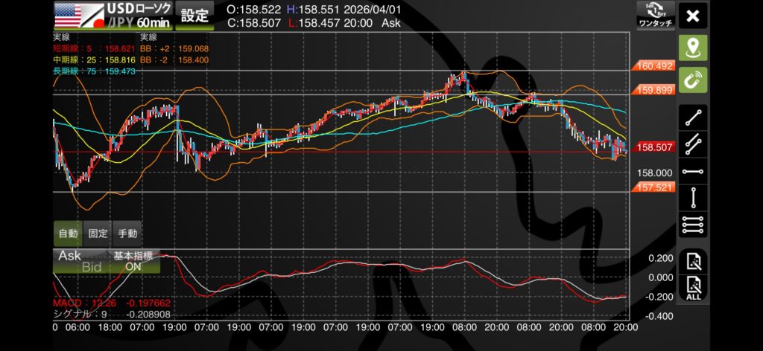Screen dimensions: 763x351
Task: Toggle the green magnet snap icon
Action: click(x=693, y=79)
